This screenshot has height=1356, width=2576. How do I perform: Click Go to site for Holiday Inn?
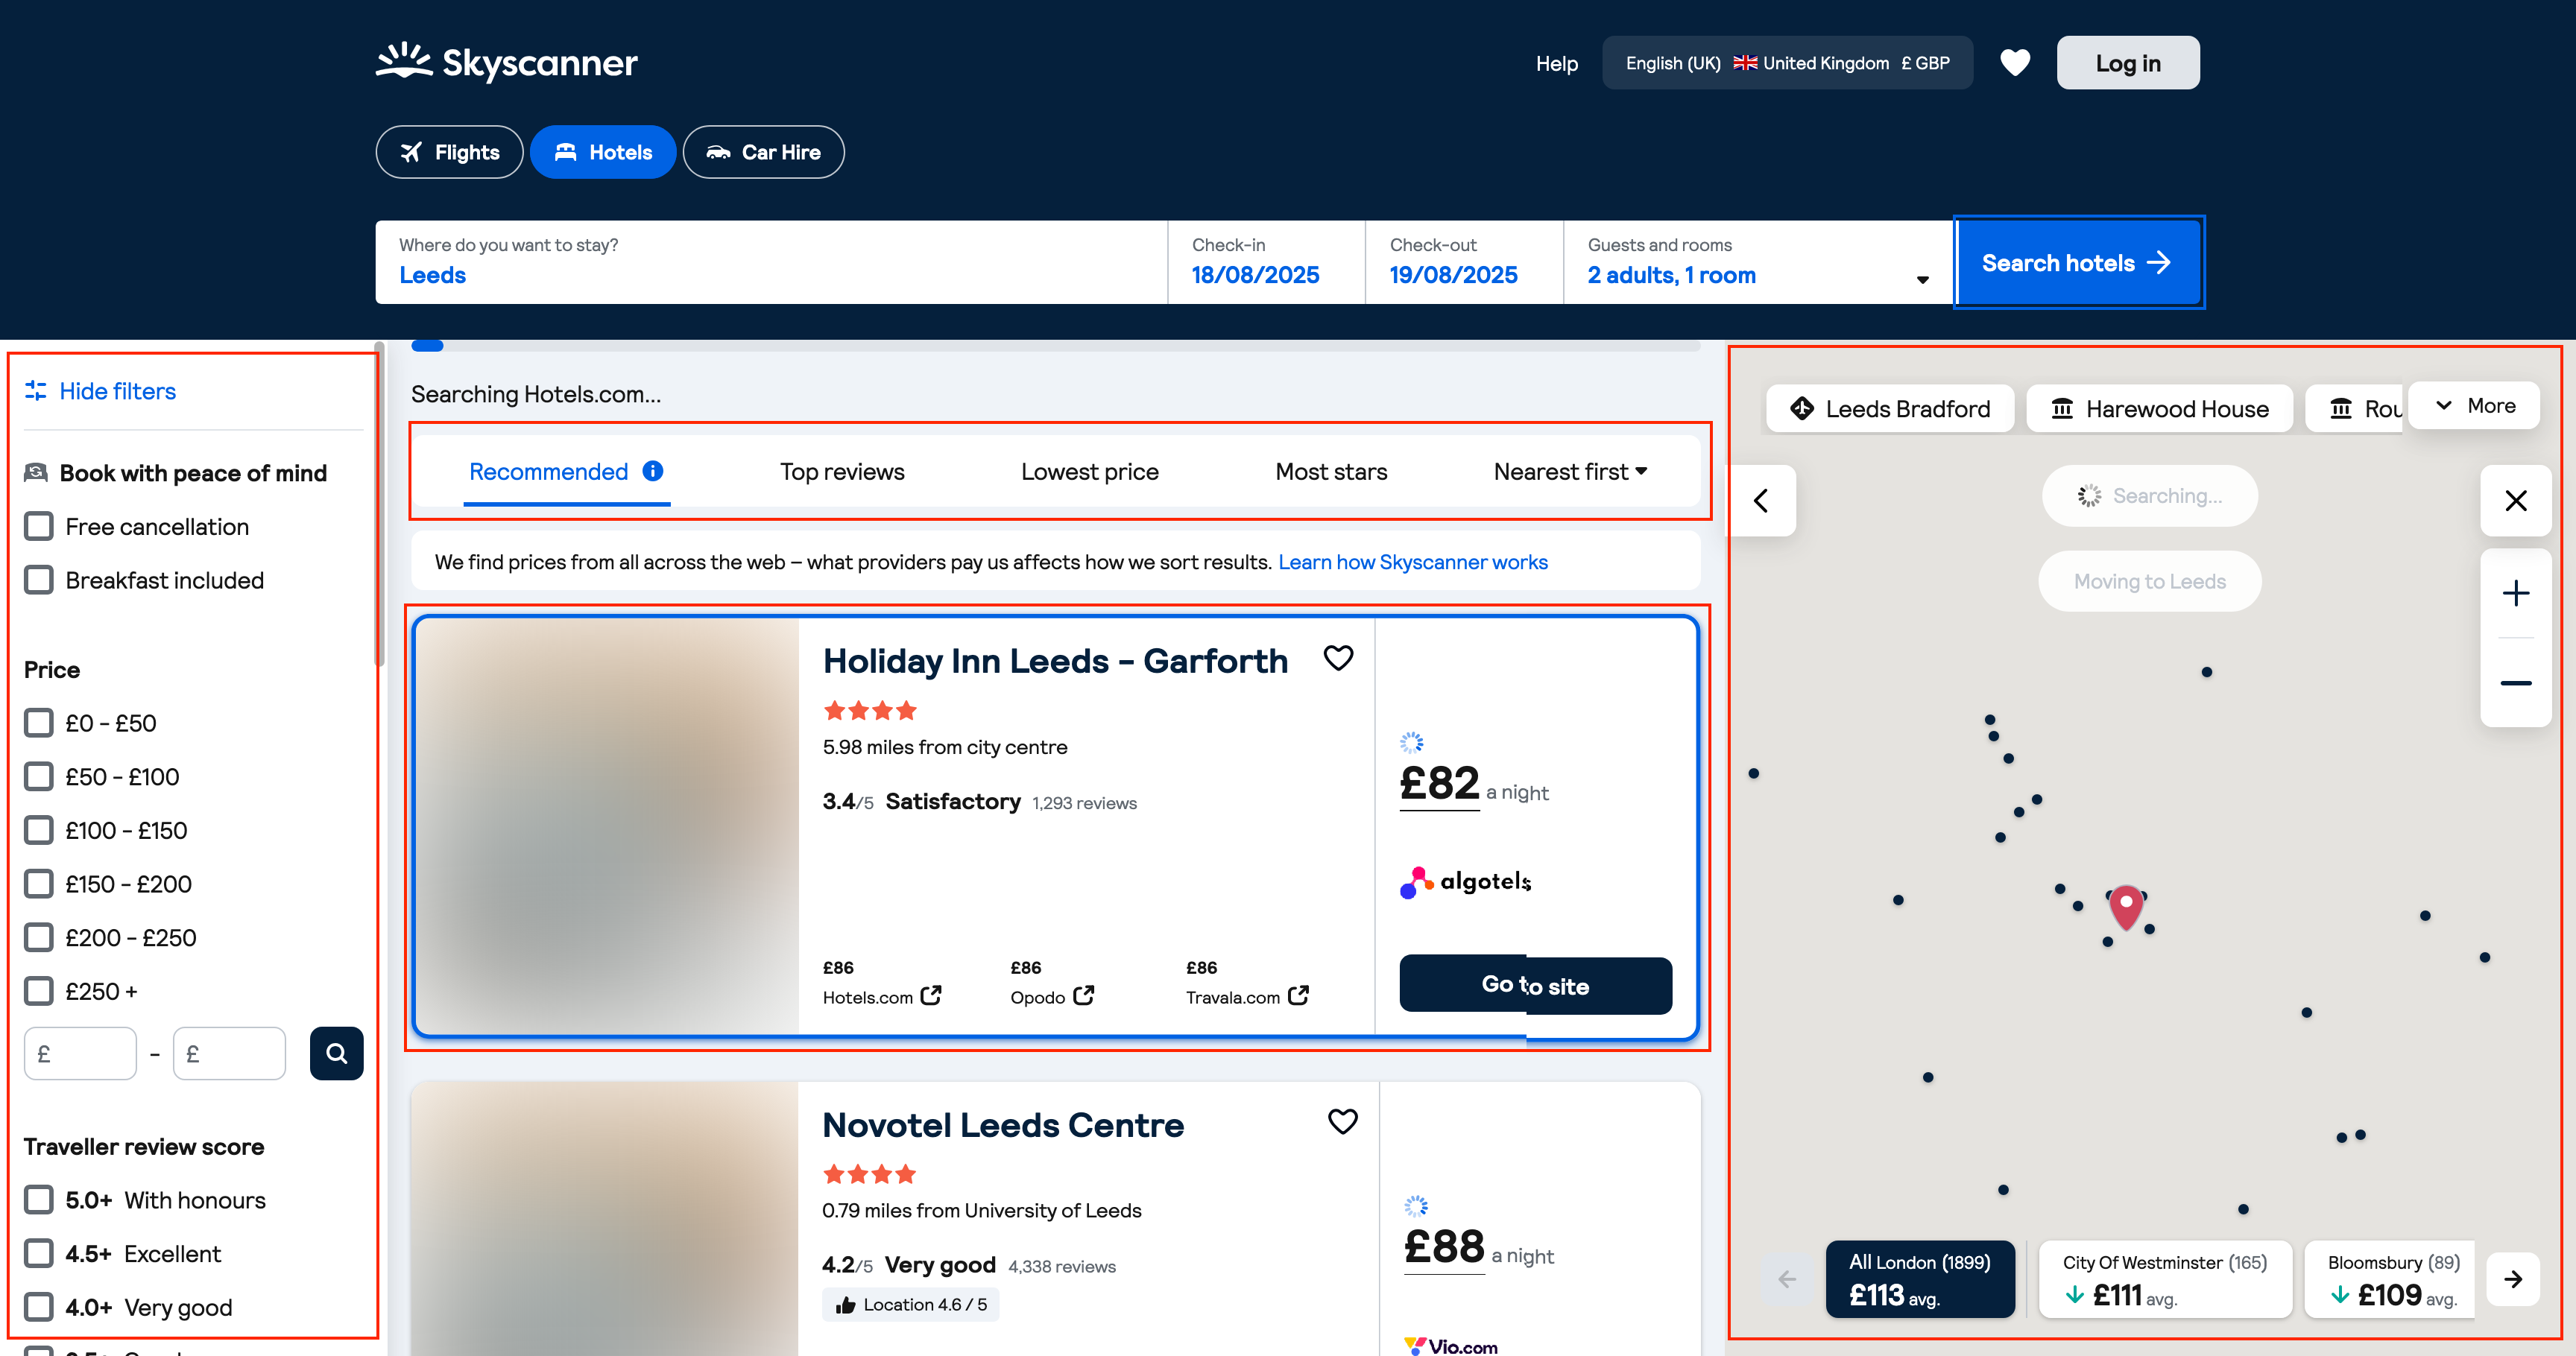(1535, 985)
